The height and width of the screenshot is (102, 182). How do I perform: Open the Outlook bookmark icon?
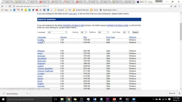(x=15, y=10)
